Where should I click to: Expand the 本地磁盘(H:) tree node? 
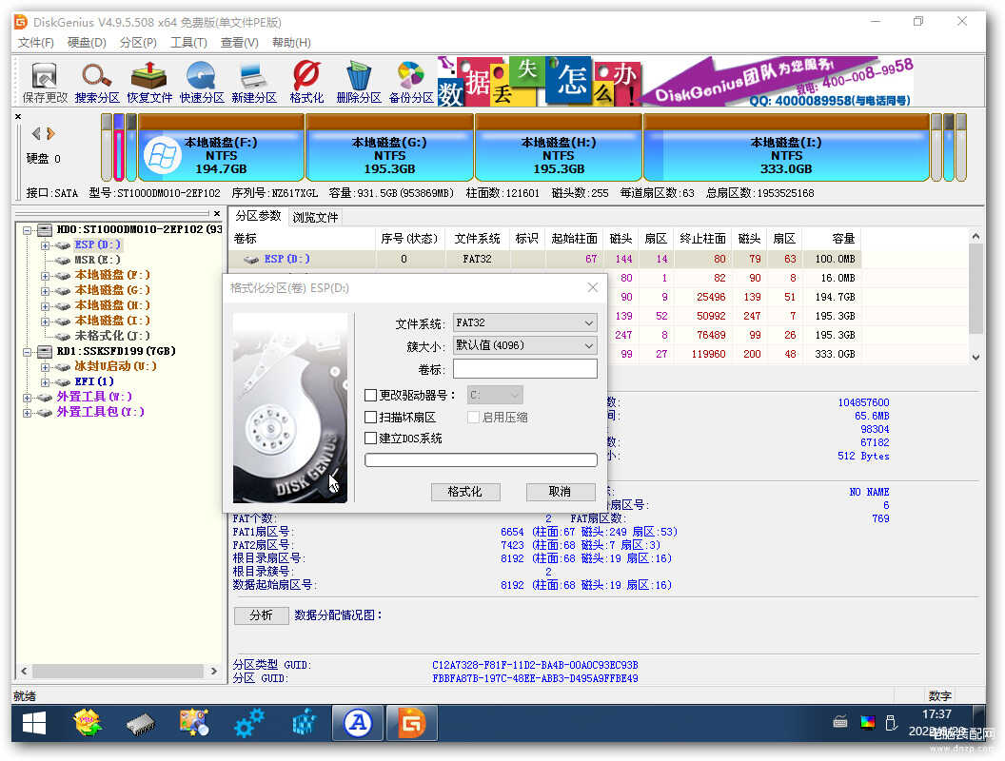pyautogui.click(x=45, y=306)
